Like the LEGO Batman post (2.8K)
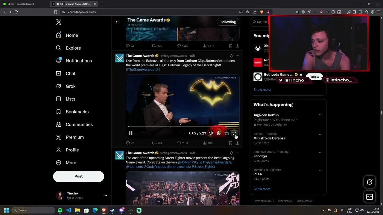Viewport: 383px width, 215px height. [183, 143]
